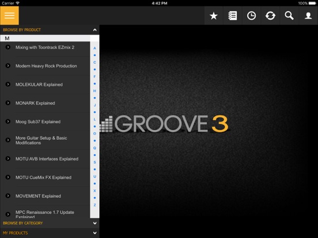Viewport: 318px width, 238px height.
Task: Tap arrow beside Modern Heavy Rock Production
Action: [8, 66]
